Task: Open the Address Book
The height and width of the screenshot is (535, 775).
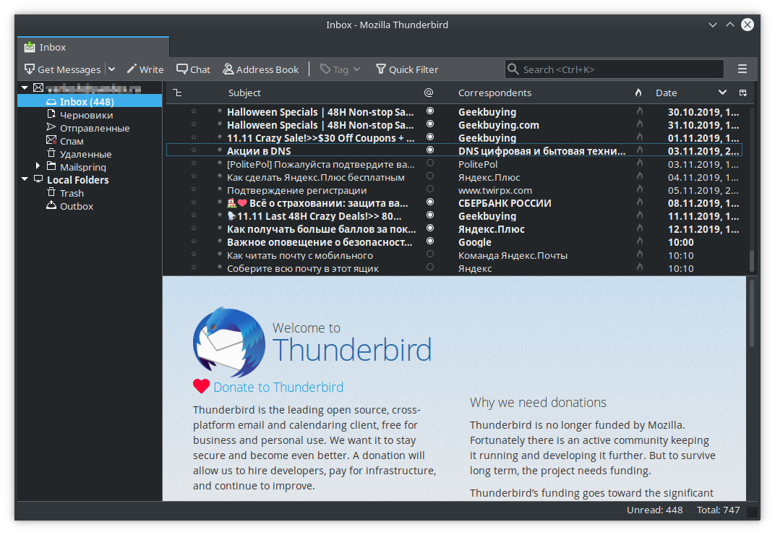Action: (x=260, y=69)
